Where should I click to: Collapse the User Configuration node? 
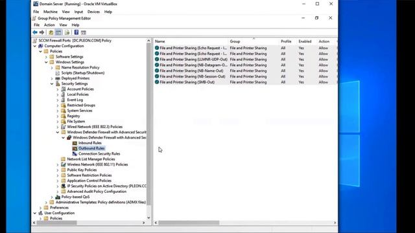[35, 213]
